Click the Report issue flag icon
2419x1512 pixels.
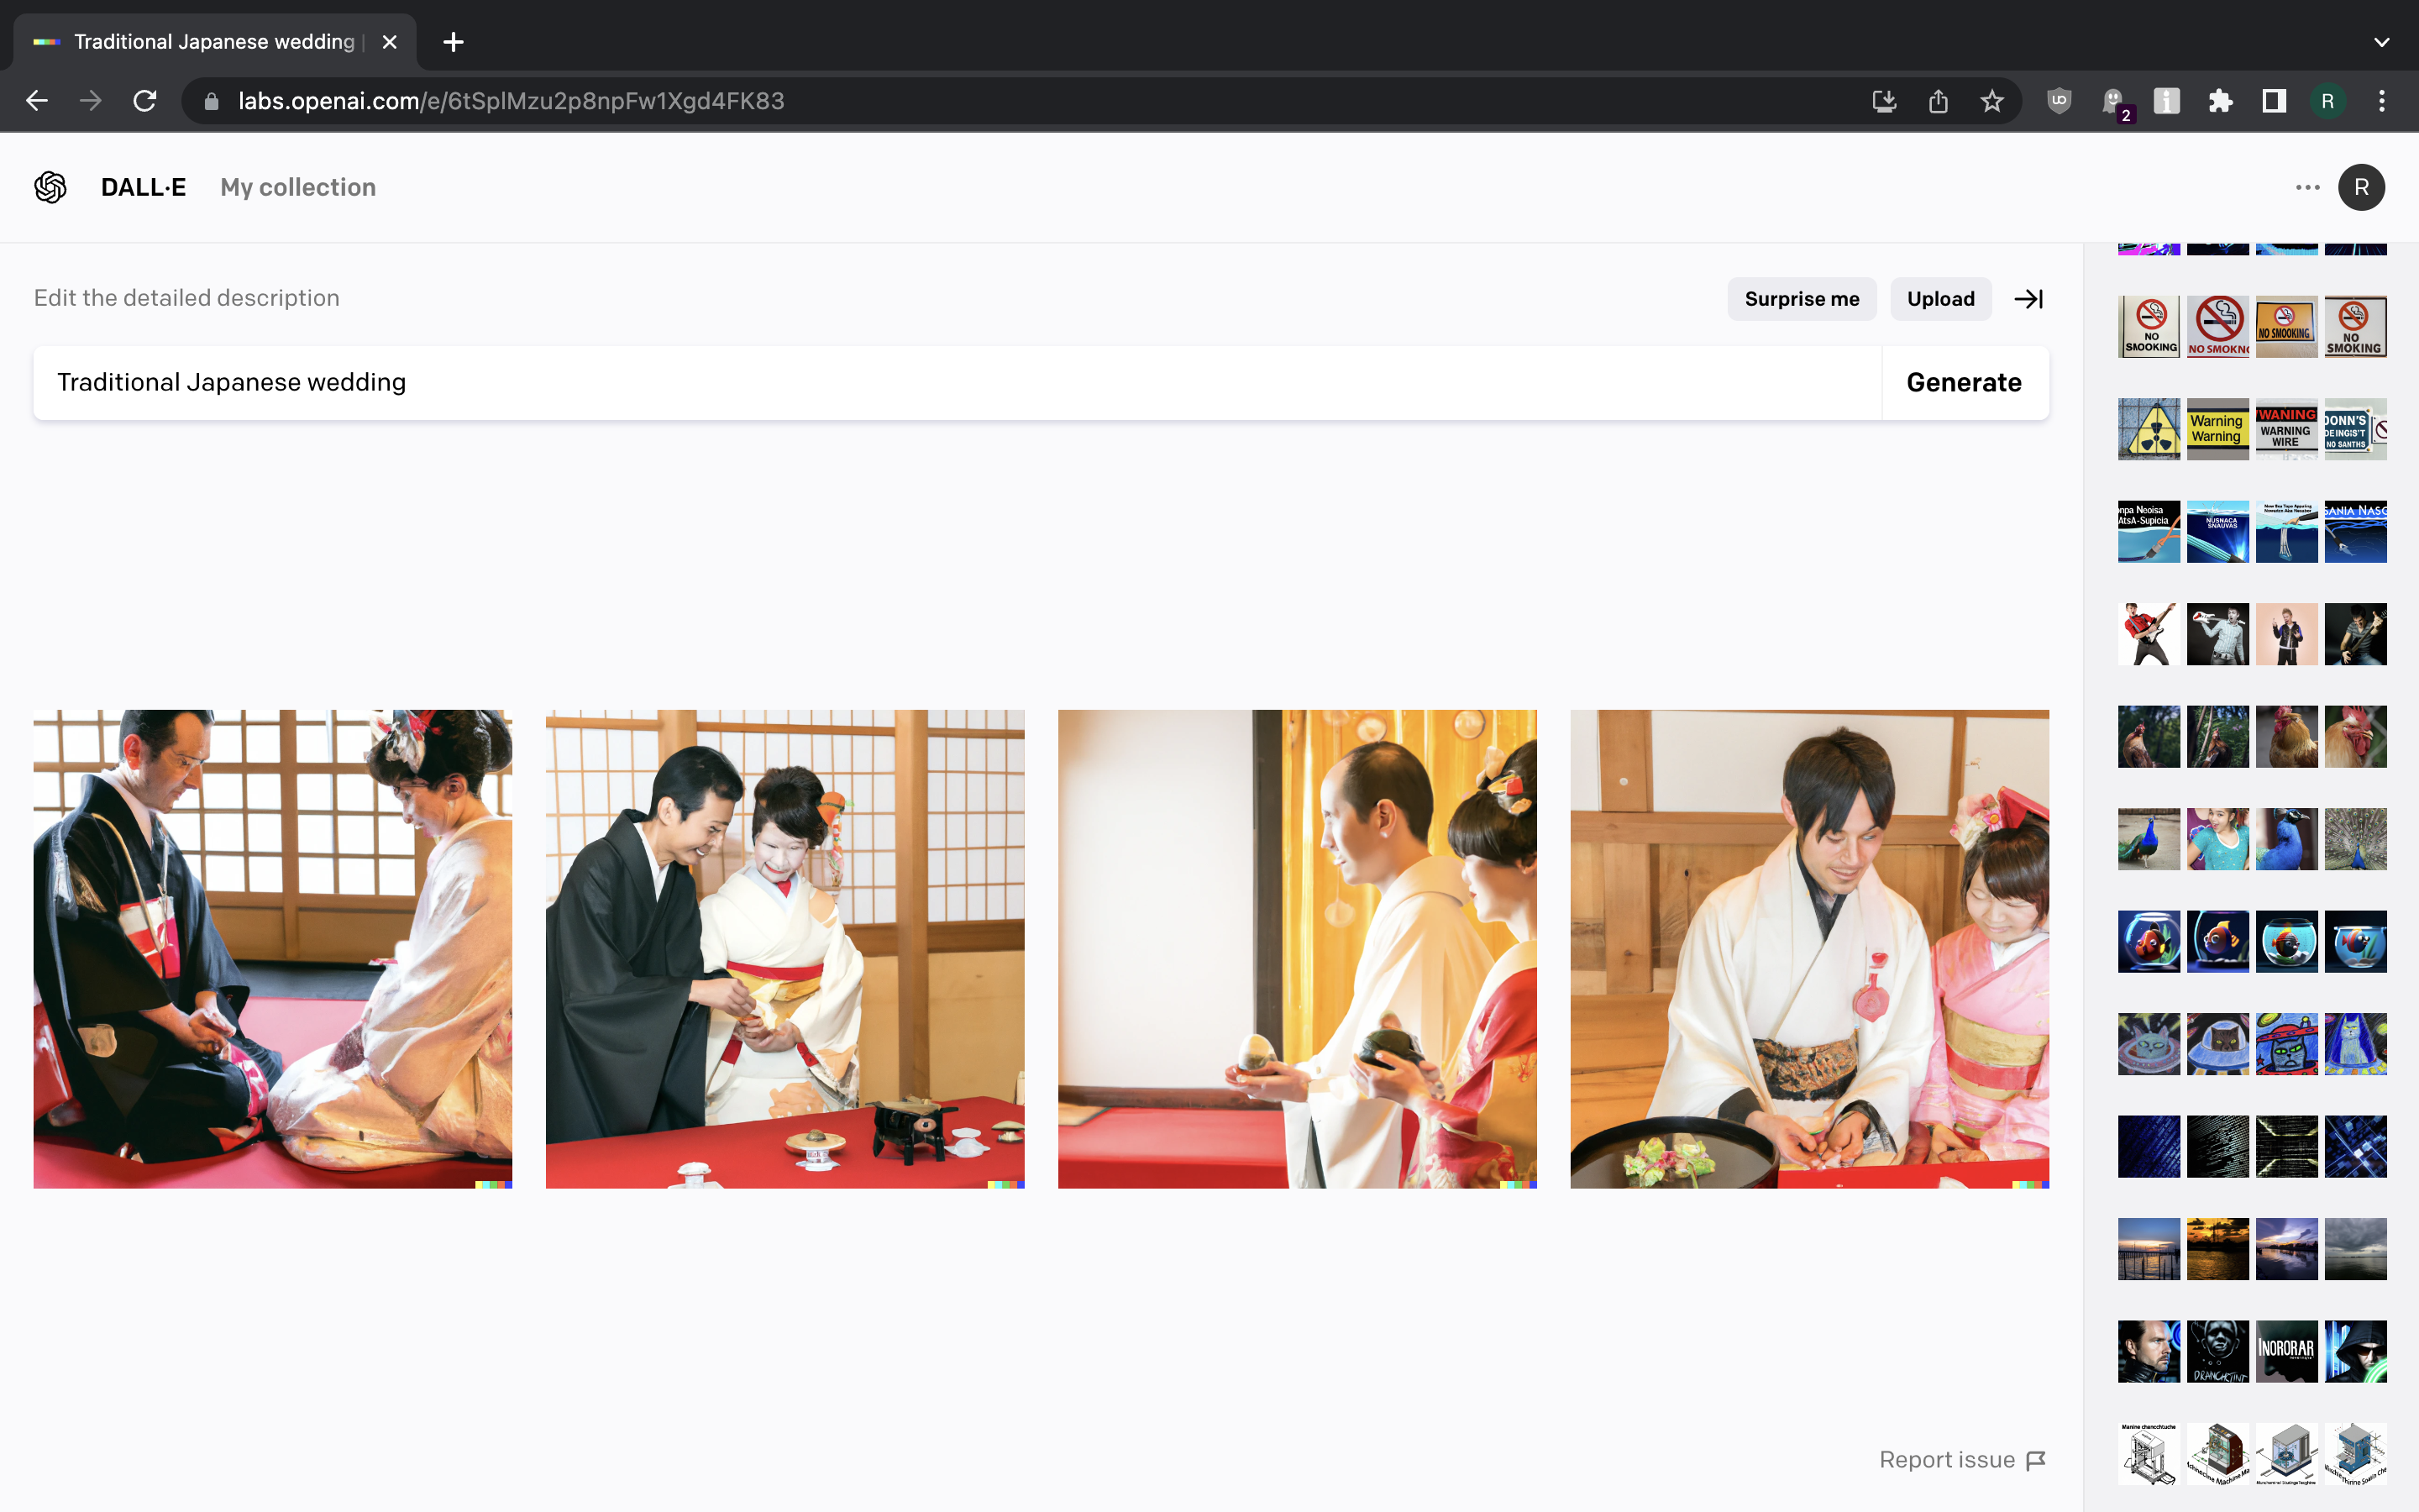pyautogui.click(x=2035, y=1460)
